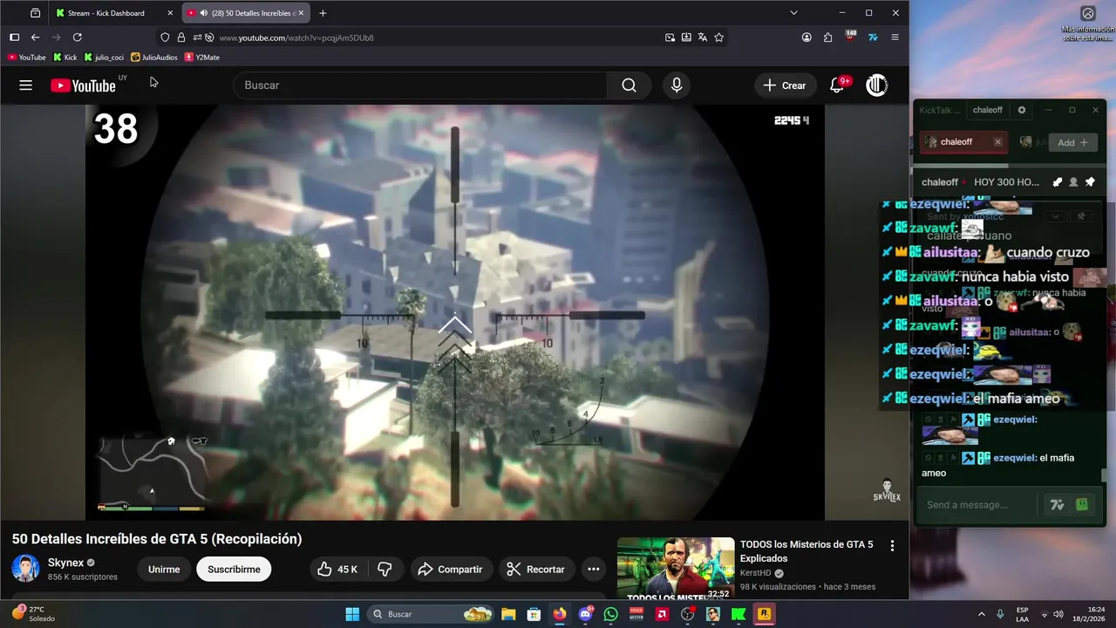Open the JulioAudios bookmark

[154, 58]
